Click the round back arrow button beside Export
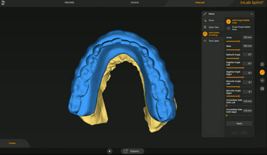The image size is (267, 155). [x=110, y=151]
